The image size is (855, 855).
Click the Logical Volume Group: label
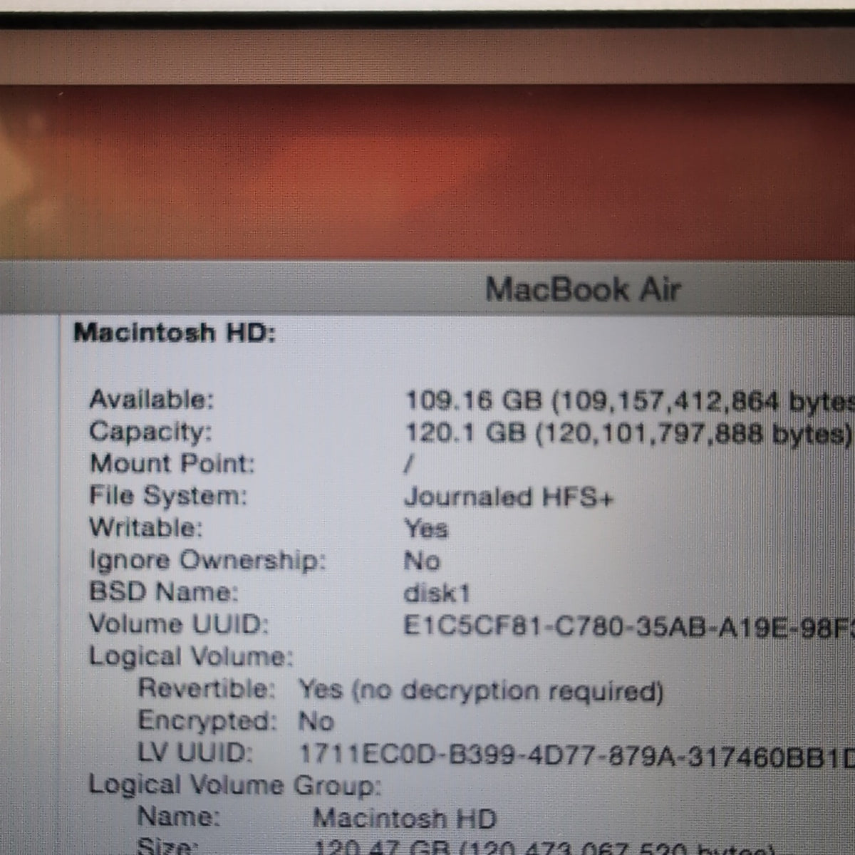point(234,786)
